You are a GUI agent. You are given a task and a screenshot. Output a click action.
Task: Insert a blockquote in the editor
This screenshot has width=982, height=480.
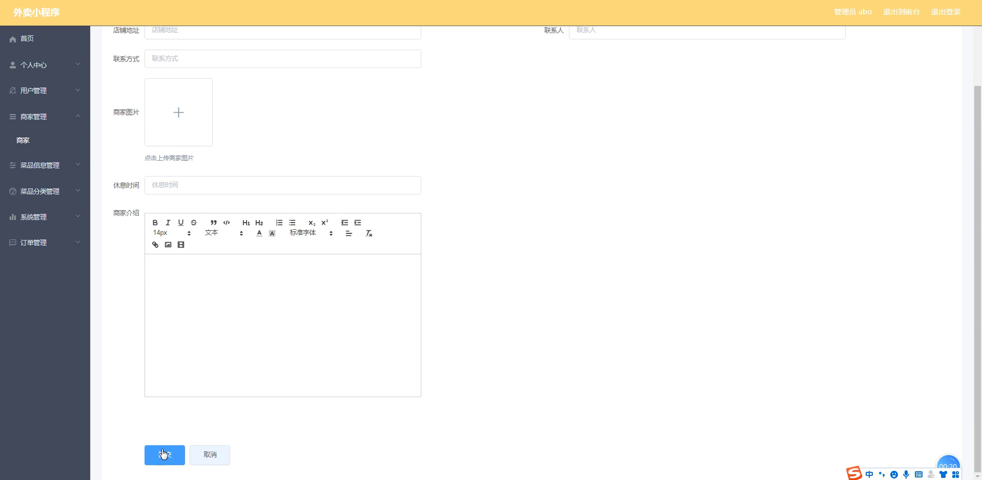tap(214, 223)
